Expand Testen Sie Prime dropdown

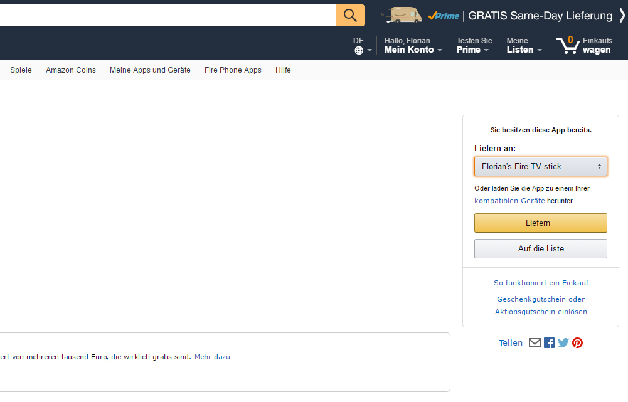474,45
